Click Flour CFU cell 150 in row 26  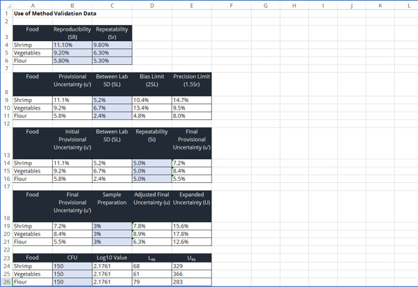73,282
